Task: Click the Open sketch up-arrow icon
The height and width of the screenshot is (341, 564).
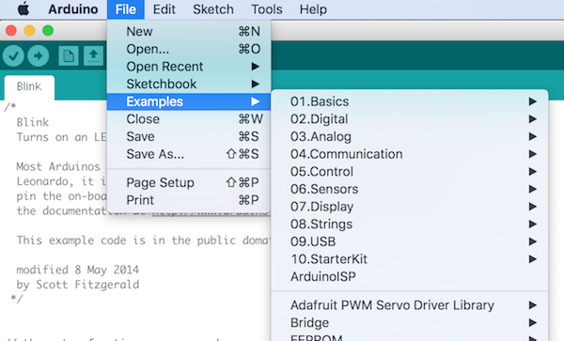Action: point(93,56)
